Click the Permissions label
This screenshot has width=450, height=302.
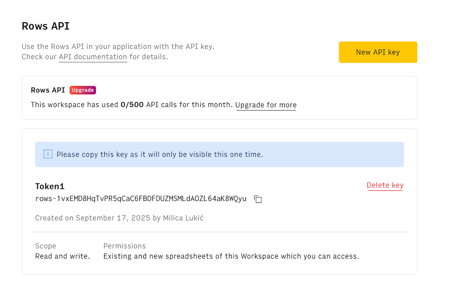124,246
